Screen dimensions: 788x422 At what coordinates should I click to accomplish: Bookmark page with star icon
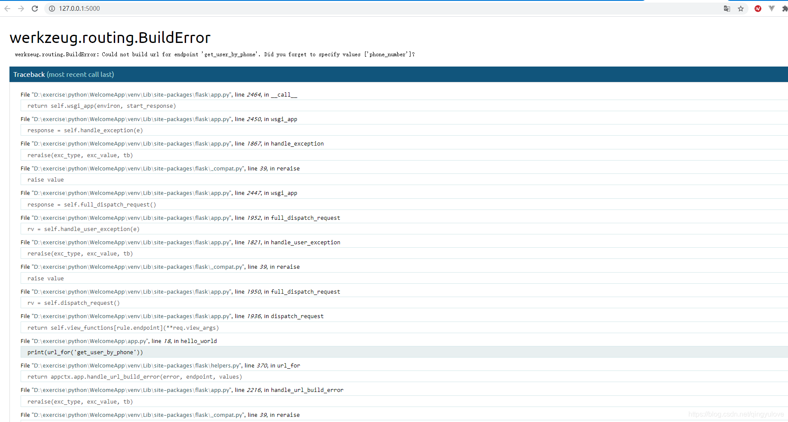[741, 9]
